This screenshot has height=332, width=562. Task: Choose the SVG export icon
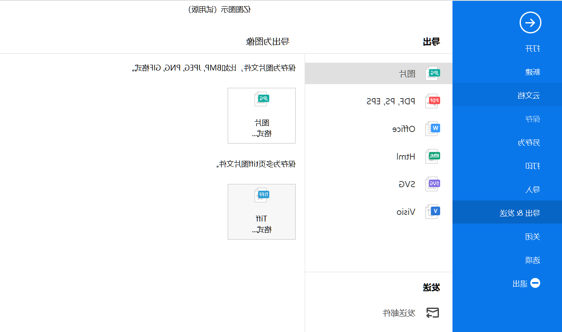point(433,184)
